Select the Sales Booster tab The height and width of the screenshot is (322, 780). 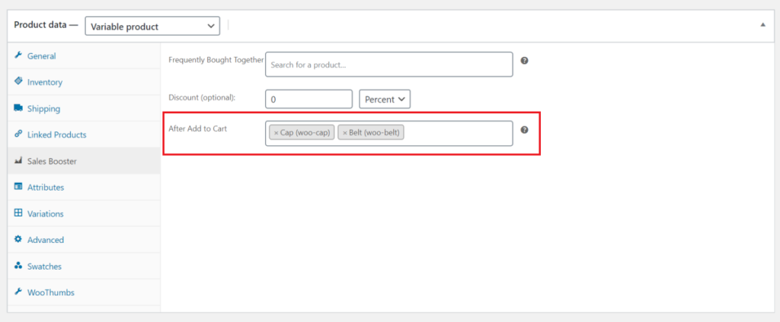click(x=84, y=161)
